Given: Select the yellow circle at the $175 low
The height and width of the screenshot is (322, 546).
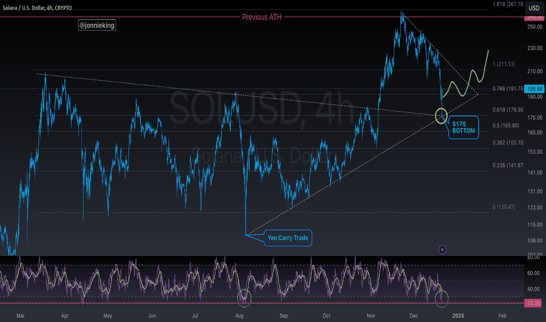Looking at the screenshot, I should tap(441, 116).
